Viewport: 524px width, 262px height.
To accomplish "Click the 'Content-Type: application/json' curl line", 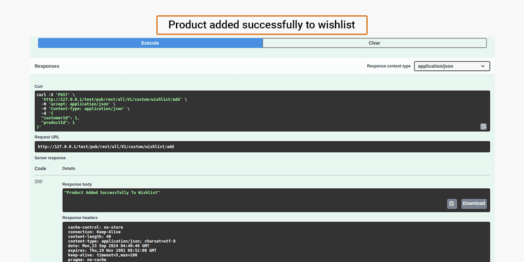I will (86, 109).
